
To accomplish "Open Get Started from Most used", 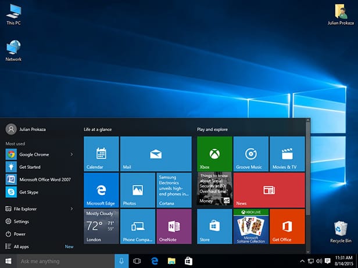I will tap(40, 167).
